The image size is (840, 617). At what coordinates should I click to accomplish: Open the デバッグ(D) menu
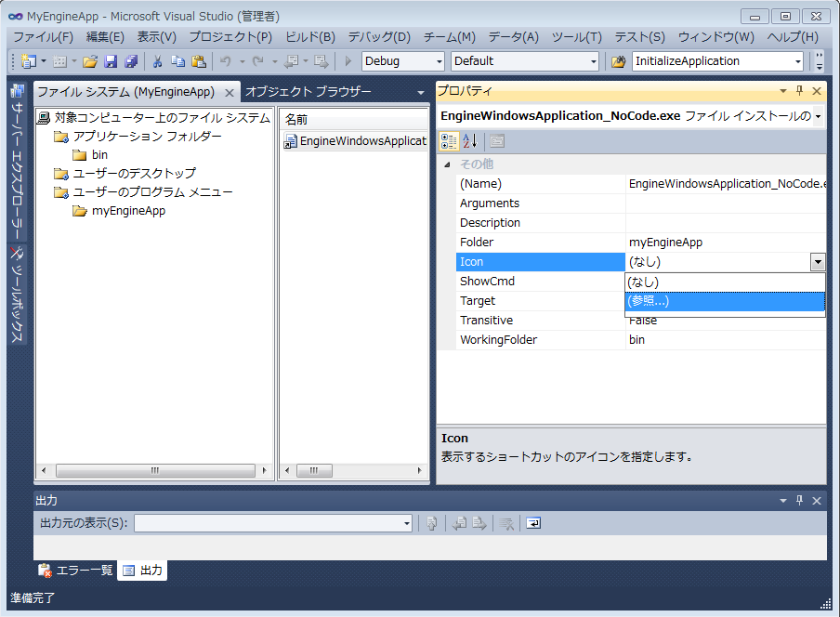click(379, 37)
